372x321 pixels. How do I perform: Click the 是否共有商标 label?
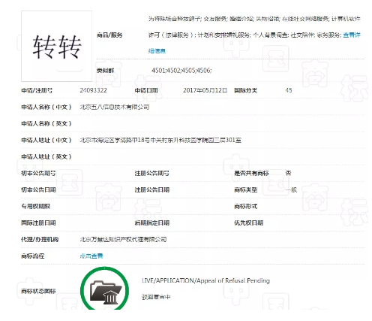coord(251,173)
